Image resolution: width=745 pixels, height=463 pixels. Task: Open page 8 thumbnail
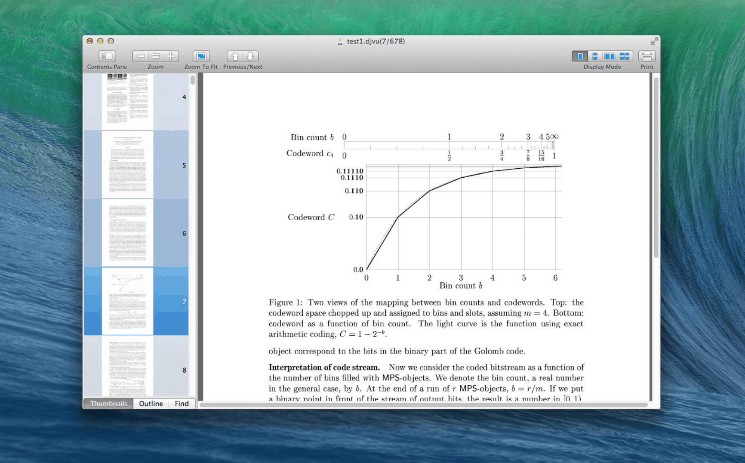[127, 368]
